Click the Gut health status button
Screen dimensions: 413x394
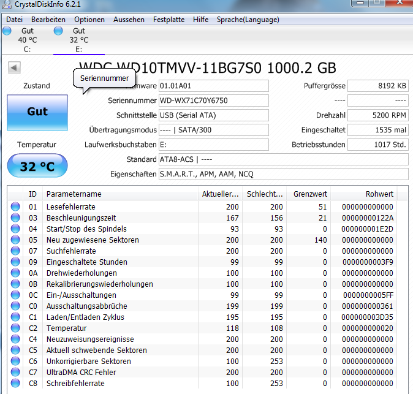coord(37,113)
